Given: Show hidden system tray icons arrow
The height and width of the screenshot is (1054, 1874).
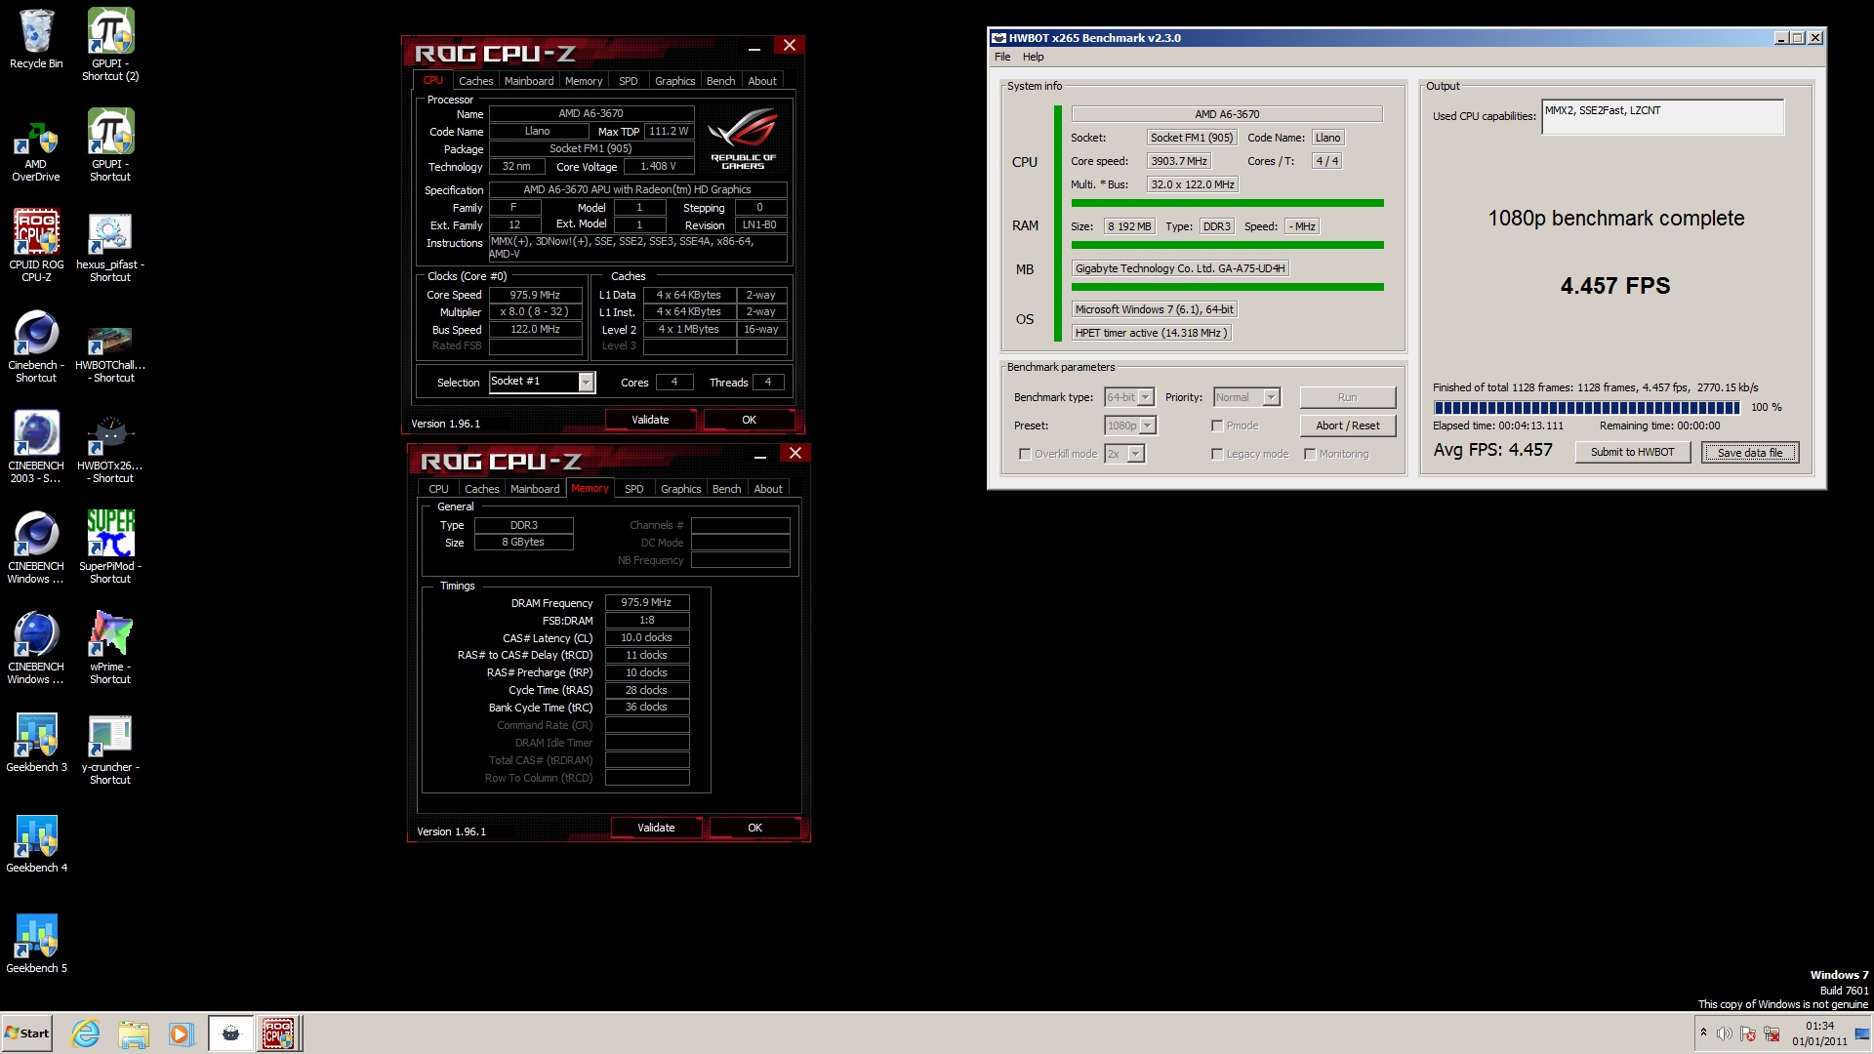Looking at the screenshot, I should (x=1703, y=1033).
